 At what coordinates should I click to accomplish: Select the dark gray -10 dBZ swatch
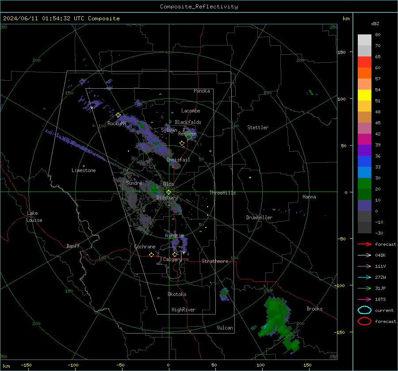(364, 228)
